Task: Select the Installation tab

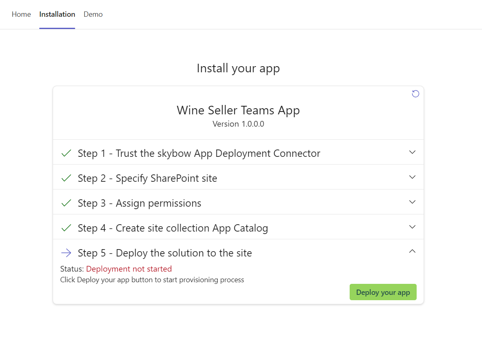Action: point(57,14)
